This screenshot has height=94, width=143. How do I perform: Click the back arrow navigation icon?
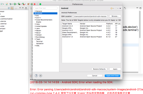[x=112, y=8]
